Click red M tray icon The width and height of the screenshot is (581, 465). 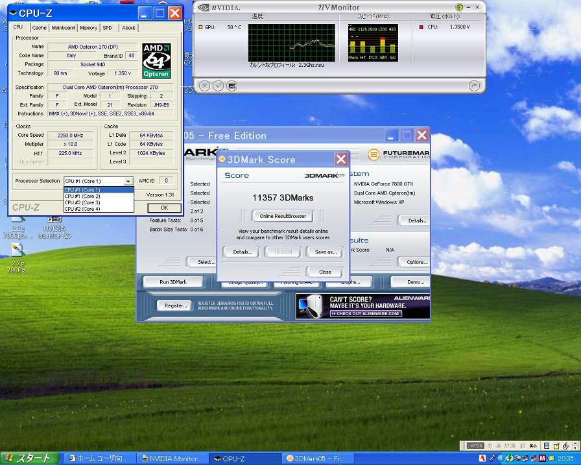(542, 459)
